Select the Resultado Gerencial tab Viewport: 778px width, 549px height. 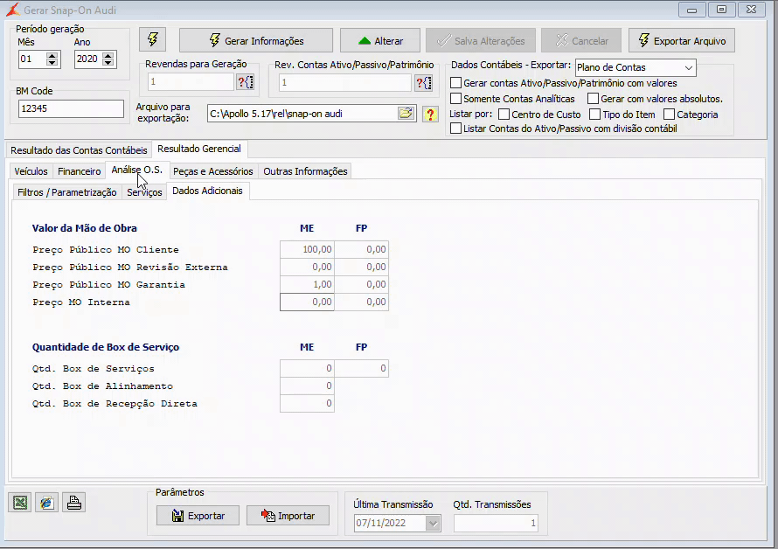coord(199,149)
